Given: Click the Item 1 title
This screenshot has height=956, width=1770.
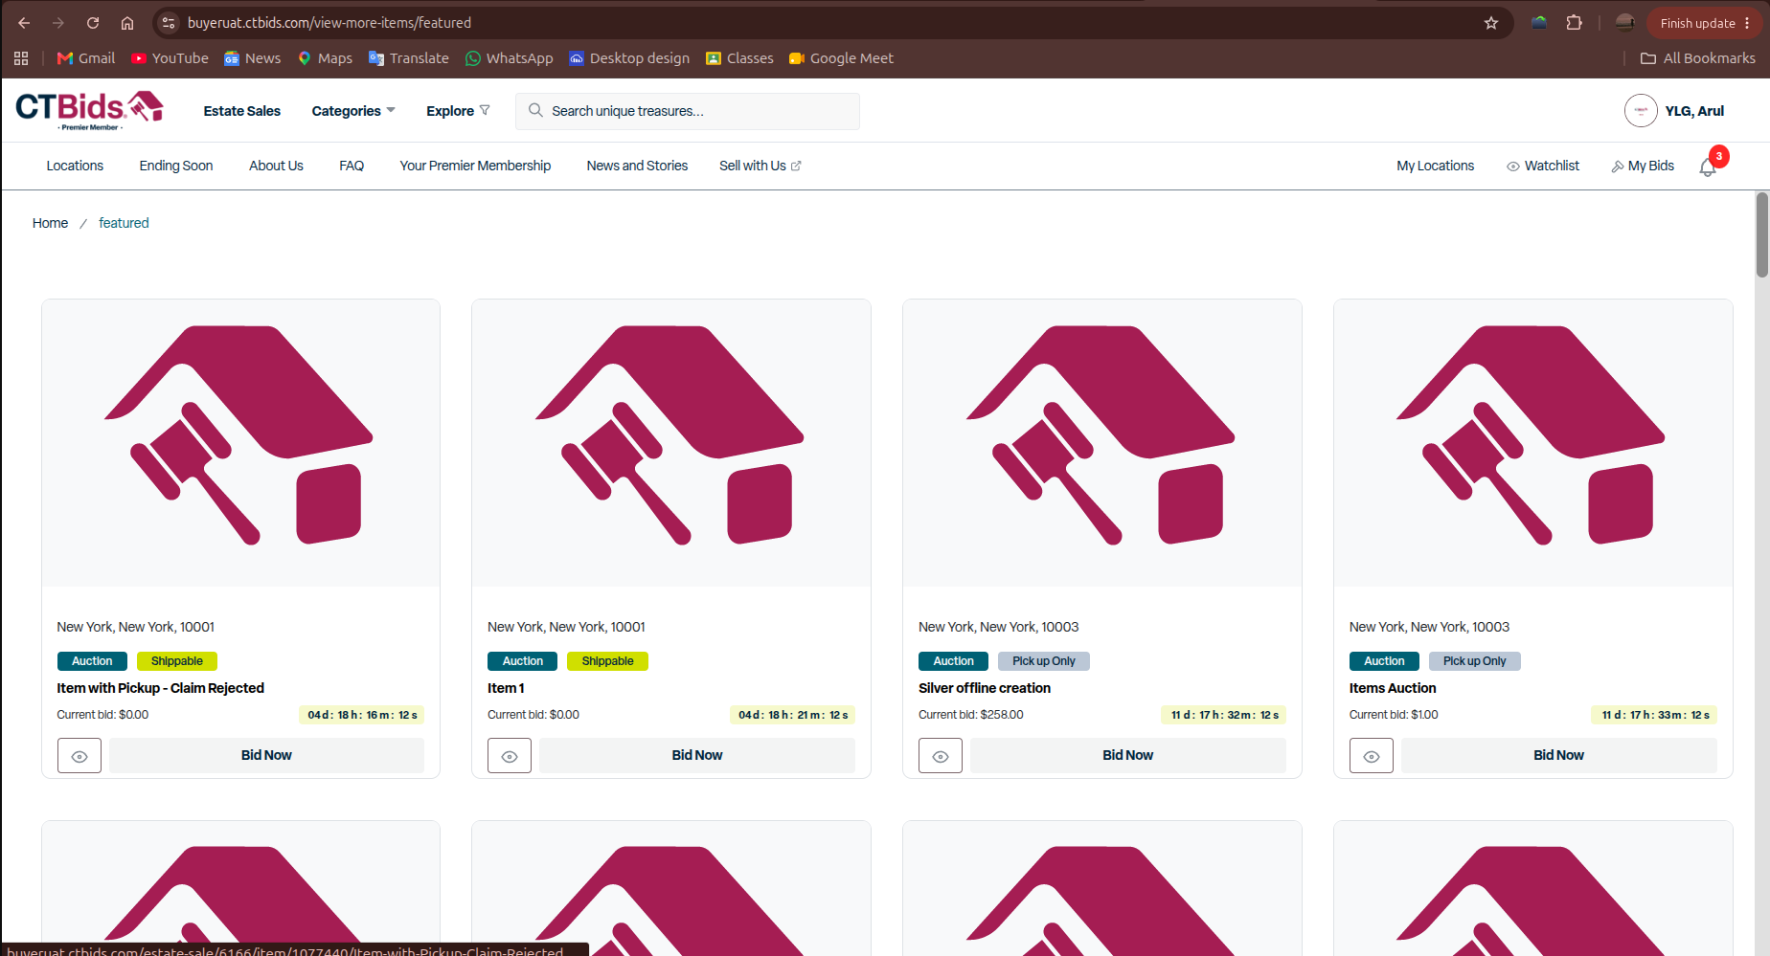Looking at the screenshot, I should tap(506, 688).
